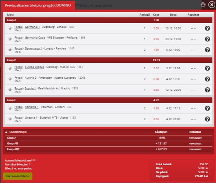Open help icon for Augsburg - Schalke match

pyautogui.click(x=207, y=29)
